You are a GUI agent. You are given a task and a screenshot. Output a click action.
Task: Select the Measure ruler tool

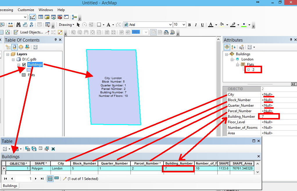click(x=10, y=25)
